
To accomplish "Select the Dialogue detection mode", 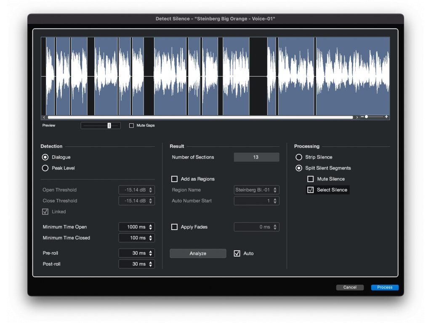I will coord(45,157).
